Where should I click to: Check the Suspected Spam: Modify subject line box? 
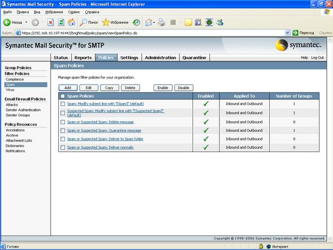[x=63, y=113]
